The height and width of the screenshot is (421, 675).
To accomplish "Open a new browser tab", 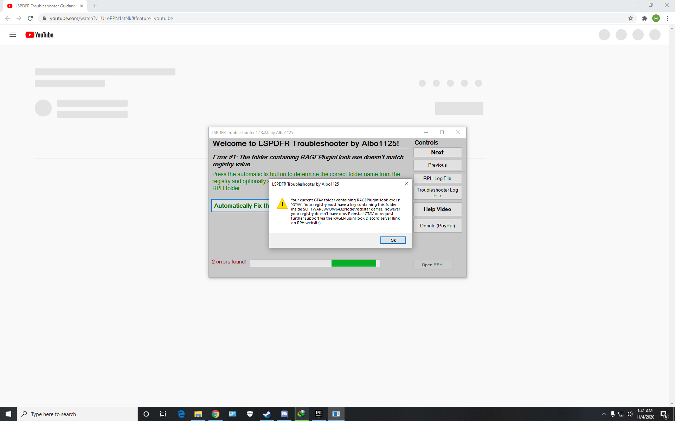I will coord(95,6).
